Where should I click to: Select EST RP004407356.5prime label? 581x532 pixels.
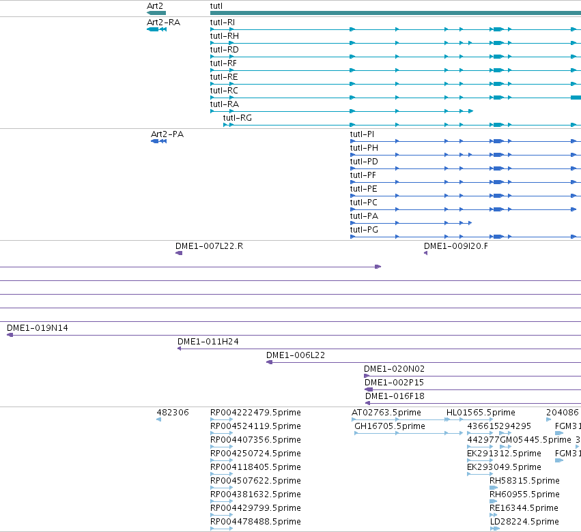click(x=255, y=440)
